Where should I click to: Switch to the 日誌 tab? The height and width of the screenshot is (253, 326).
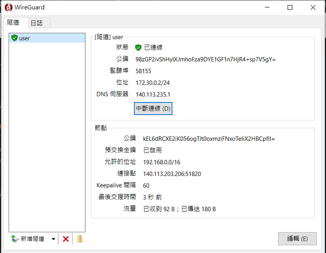pos(37,23)
